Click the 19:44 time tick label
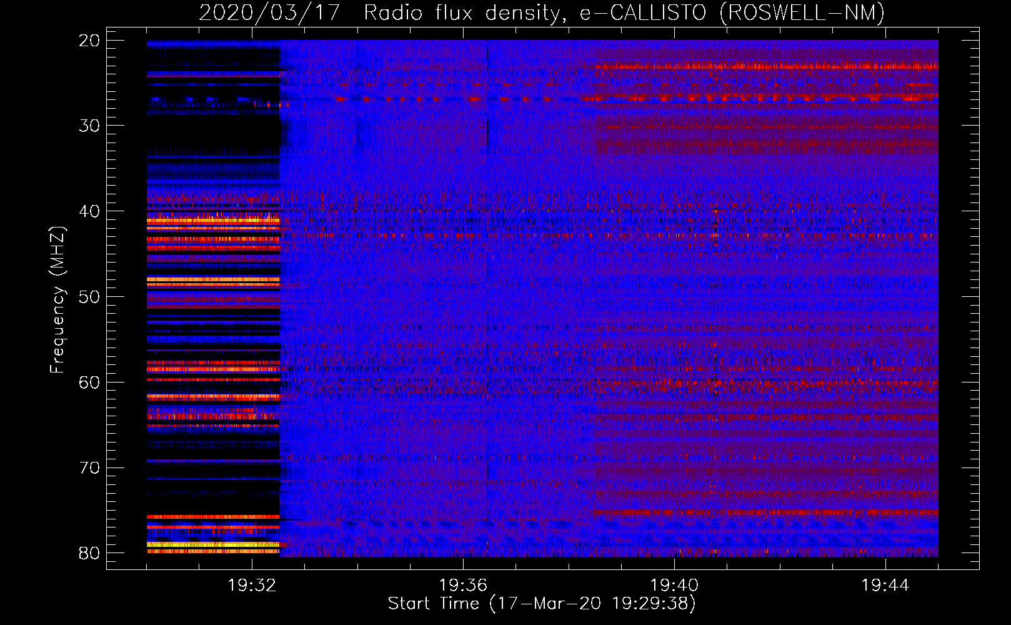 point(885,585)
